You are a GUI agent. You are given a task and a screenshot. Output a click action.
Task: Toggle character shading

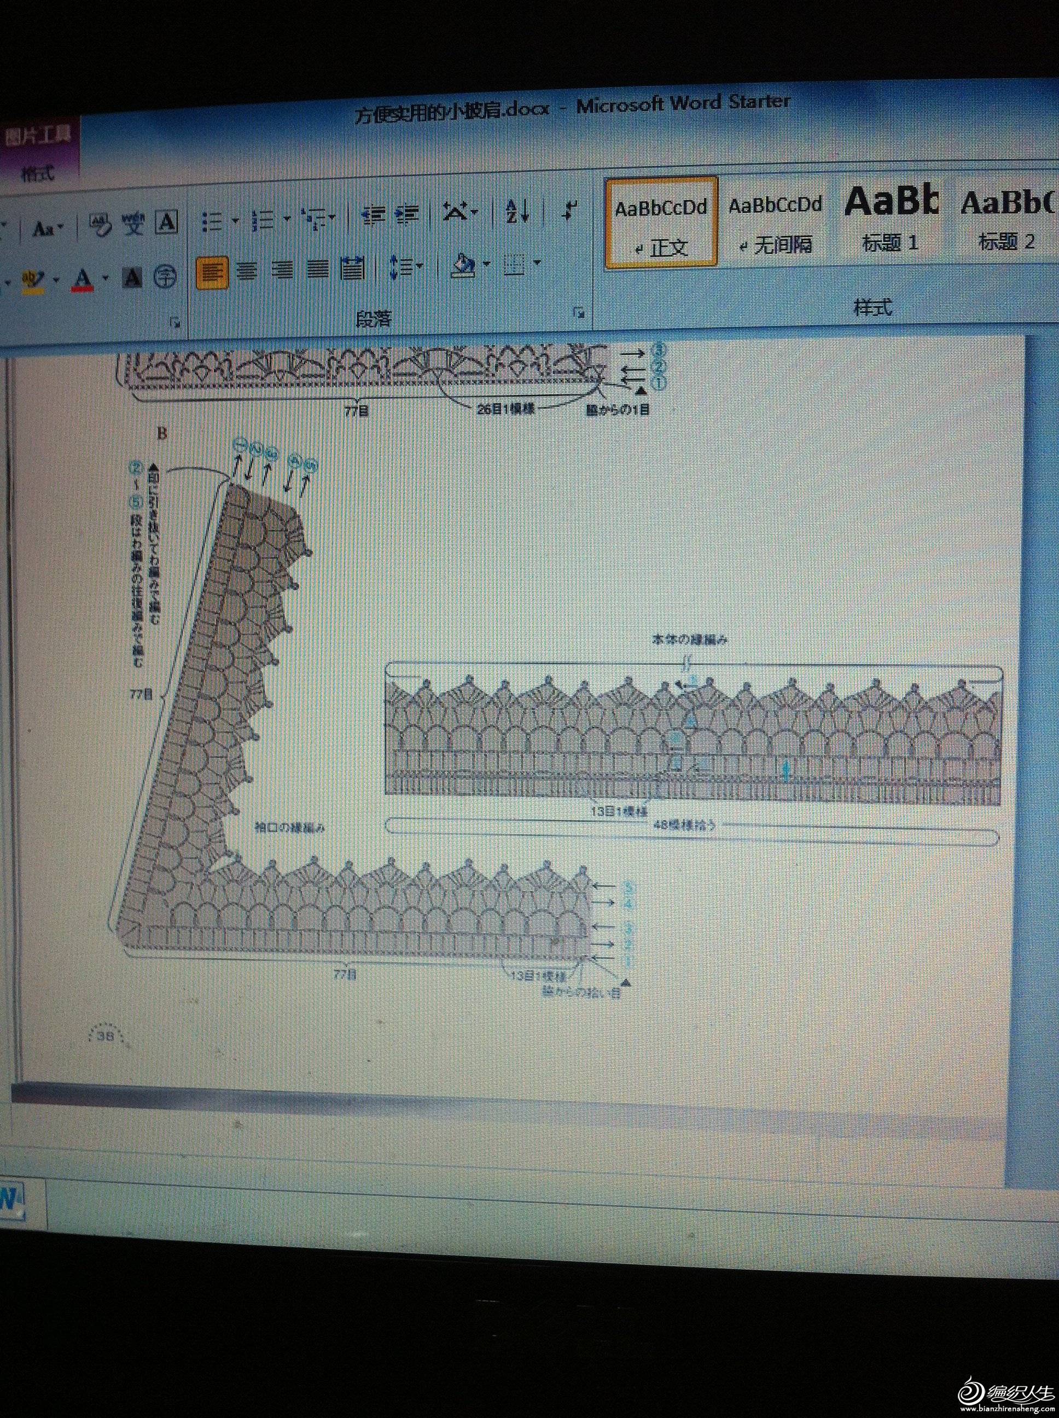133,277
